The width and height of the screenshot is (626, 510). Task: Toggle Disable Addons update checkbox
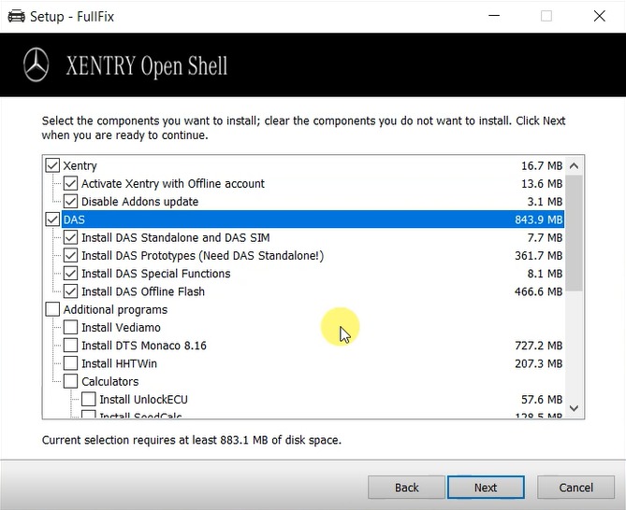(71, 201)
